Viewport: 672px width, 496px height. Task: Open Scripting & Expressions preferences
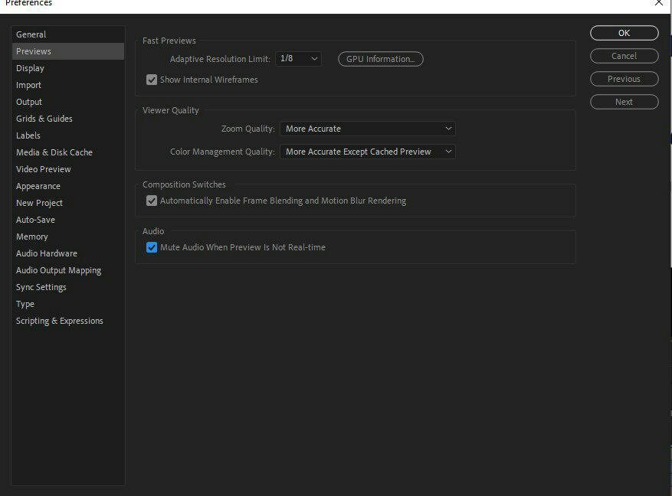coord(68,321)
